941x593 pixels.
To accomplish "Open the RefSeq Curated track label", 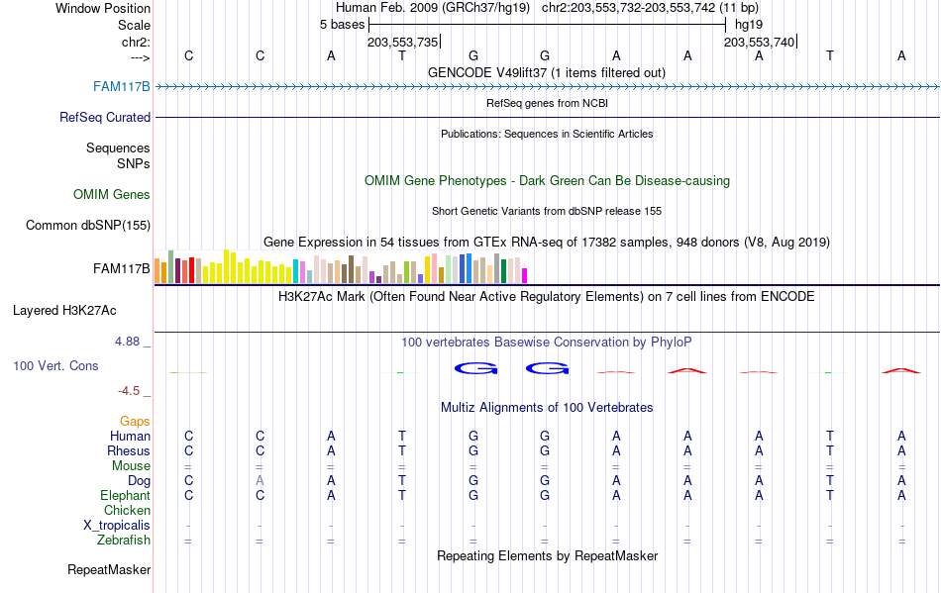I will pyautogui.click(x=104, y=118).
